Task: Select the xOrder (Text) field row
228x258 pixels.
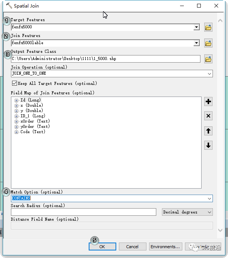Action: point(35,121)
